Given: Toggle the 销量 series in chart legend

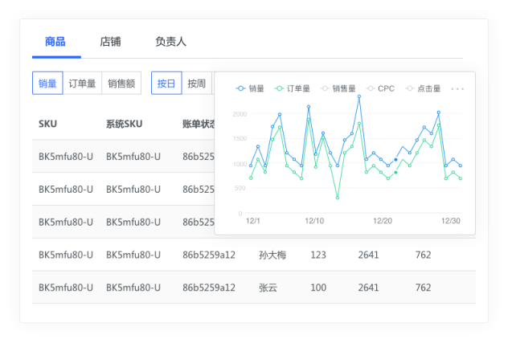Looking at the screenshot, I should [x=250, y=88].
